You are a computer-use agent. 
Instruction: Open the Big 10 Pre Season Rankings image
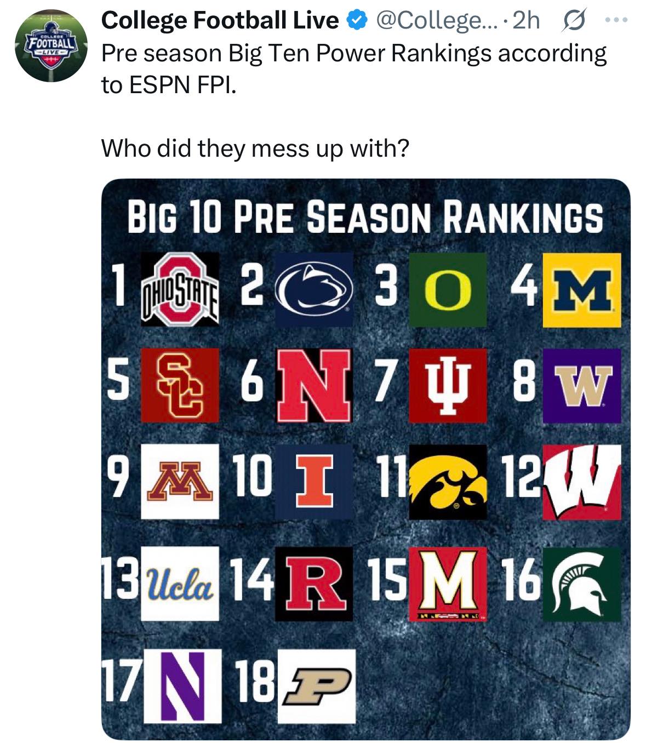coord(366,459)
